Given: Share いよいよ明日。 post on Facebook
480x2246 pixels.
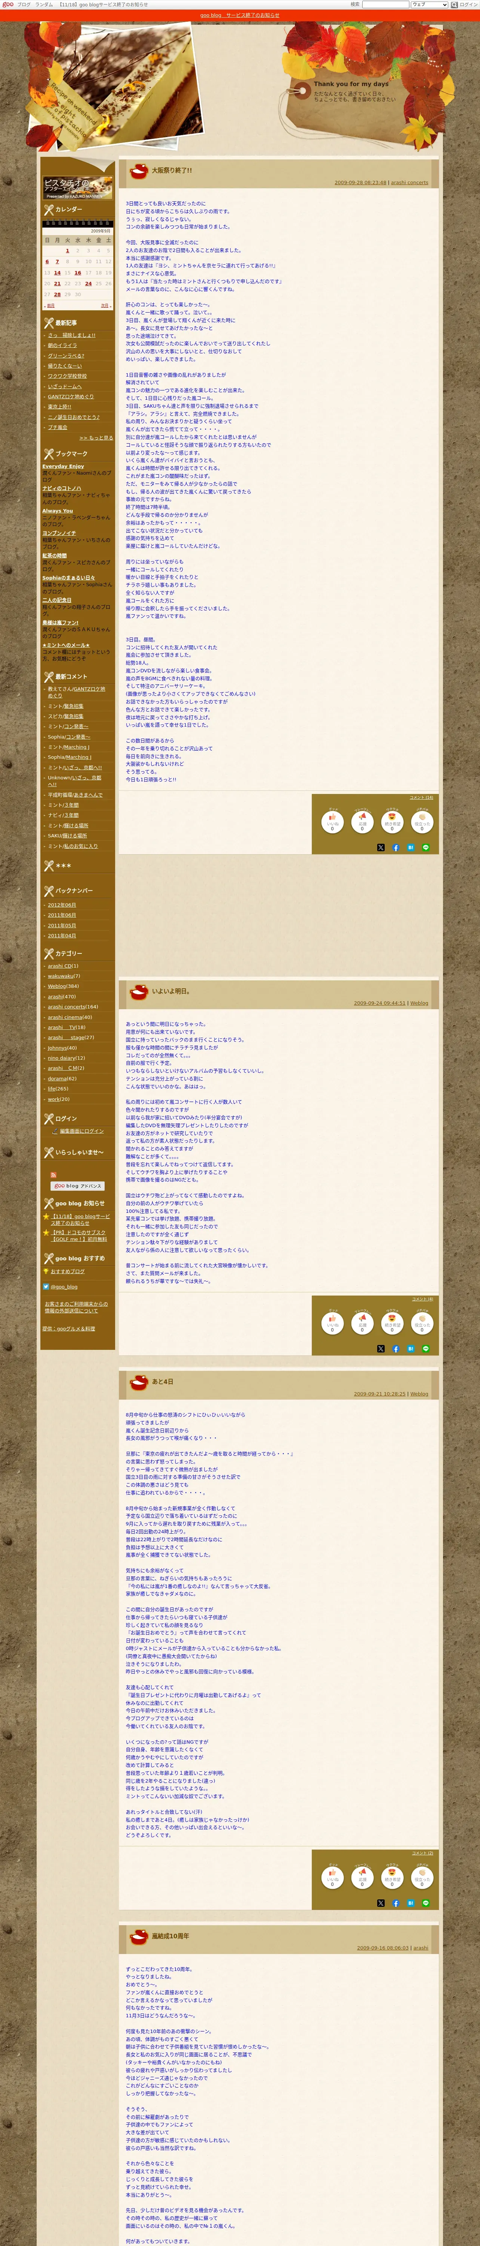Looking at the screenshot, I should 396,1349.
